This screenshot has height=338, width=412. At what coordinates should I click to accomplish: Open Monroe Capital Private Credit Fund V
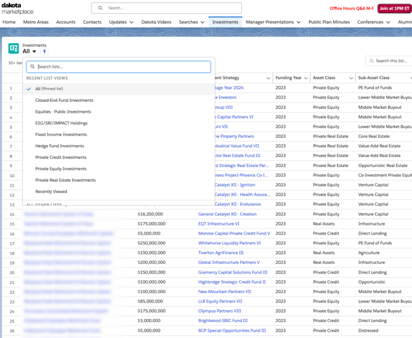[x=234, y=233]
